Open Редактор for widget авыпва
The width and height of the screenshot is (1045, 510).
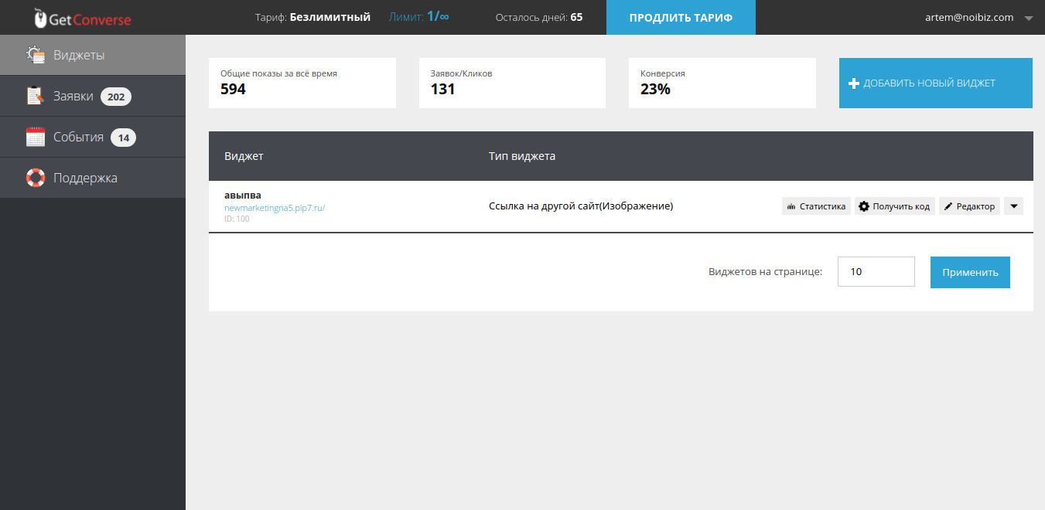pos(970,206)
